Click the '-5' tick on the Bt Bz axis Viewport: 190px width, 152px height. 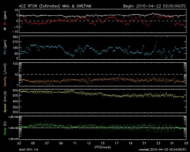(16, 27)
